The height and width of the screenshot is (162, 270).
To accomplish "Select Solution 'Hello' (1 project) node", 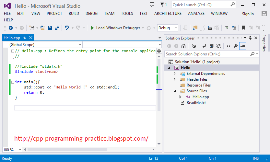I will pos(197,62).
